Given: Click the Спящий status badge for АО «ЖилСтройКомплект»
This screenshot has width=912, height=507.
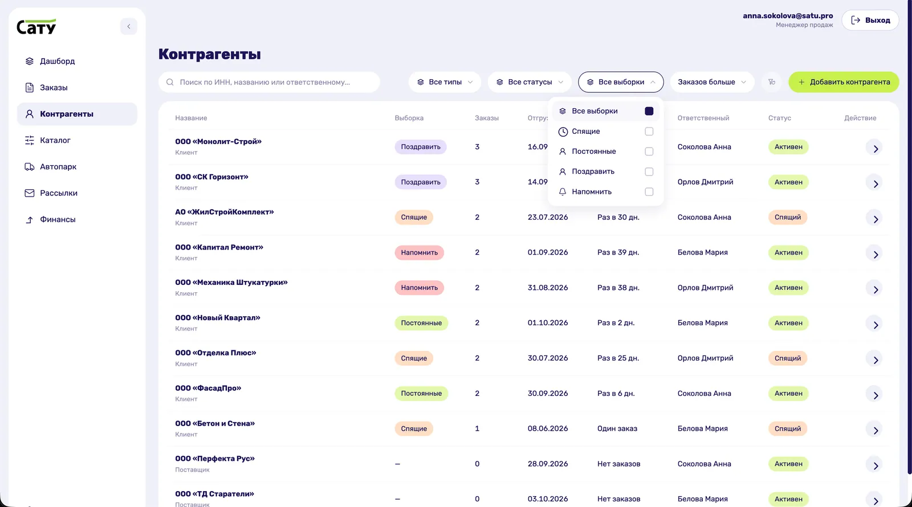Looking at the screenshot, I should tap(788, 217).
